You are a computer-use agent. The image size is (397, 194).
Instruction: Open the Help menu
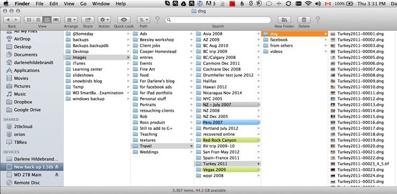(121, 4)
